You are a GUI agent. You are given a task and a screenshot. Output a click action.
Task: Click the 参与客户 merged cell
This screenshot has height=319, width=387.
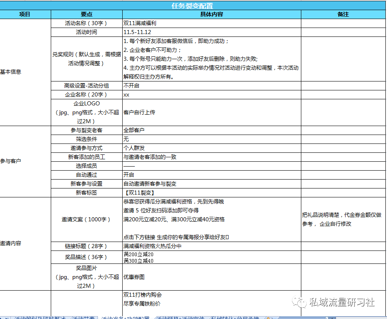tap(25, 161)
